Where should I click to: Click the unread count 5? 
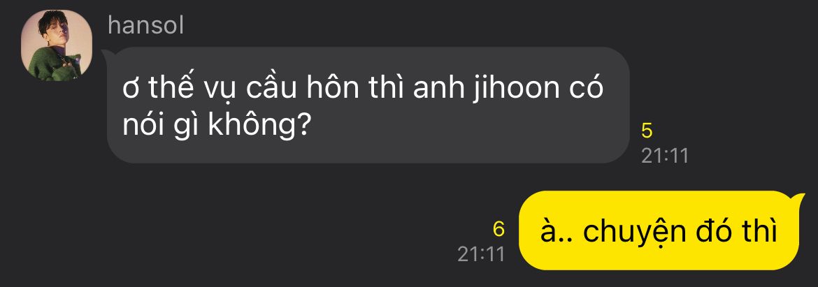[x=647, y=131]
